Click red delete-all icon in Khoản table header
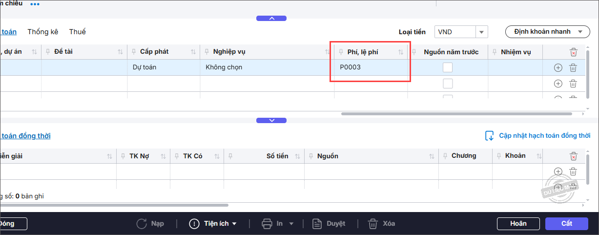This screenshot has height=235, width=599. point(574,156)
